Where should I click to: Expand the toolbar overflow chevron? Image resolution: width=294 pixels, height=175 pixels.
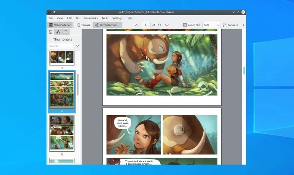click(243, 25)
